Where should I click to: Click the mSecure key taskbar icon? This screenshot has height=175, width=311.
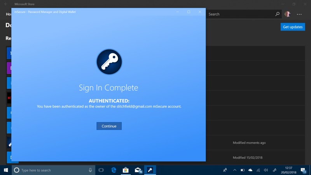(150, 170)
